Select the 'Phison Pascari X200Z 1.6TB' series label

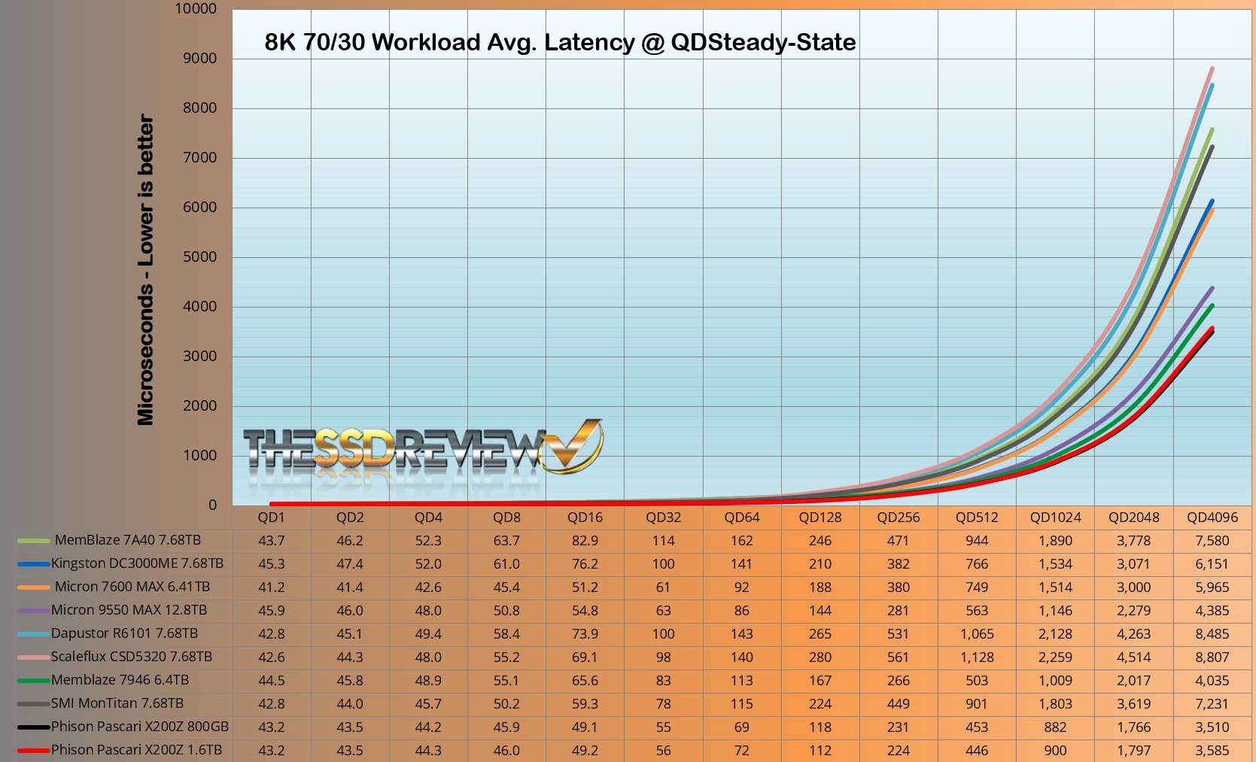pyautogui.click(x=137, y=750)
